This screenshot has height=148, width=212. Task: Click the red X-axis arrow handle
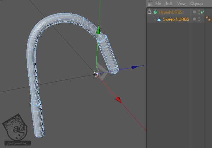click(x=118, y=100)
